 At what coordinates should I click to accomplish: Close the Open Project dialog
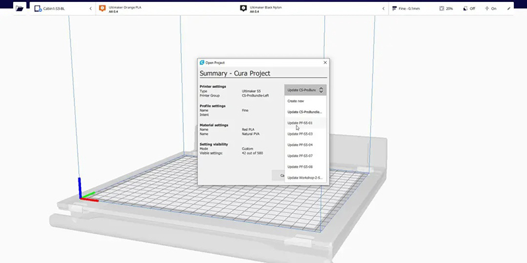[x=325, y=62]
